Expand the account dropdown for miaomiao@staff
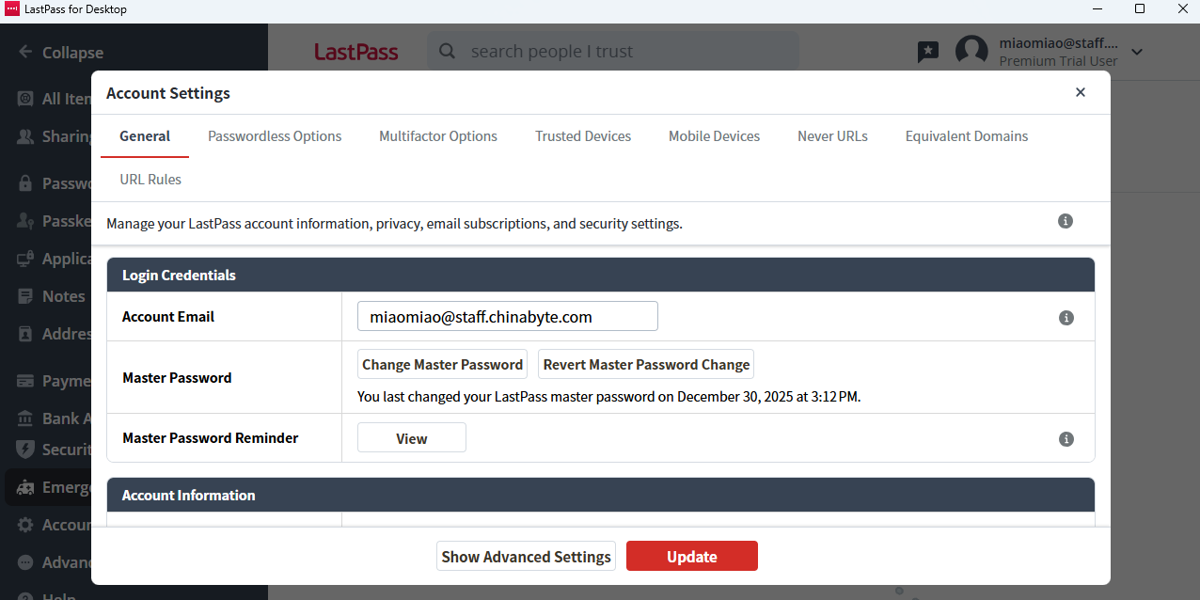1200x600 pixels. click(x=1137, y=54)
